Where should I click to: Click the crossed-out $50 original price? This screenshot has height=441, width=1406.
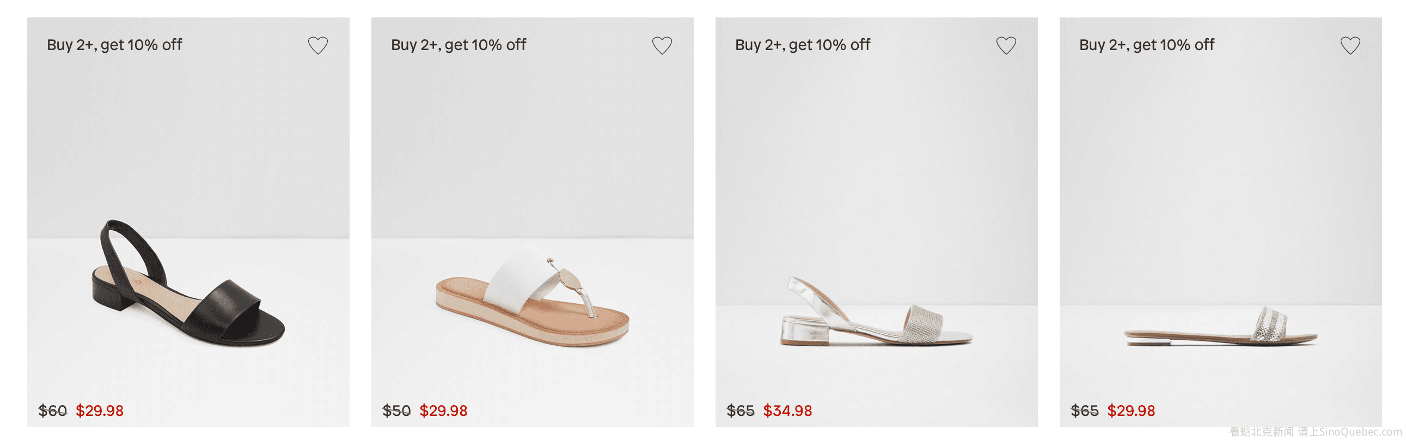396,411
